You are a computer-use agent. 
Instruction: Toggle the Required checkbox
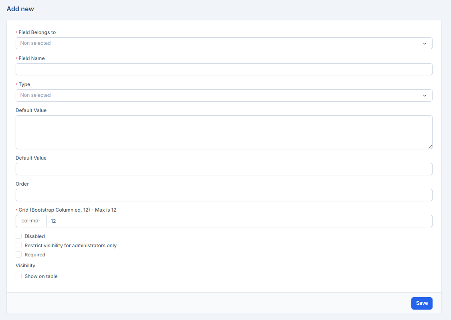[x=19, y=254]
